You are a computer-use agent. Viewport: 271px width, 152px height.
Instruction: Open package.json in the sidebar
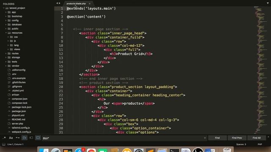(19, 111)
